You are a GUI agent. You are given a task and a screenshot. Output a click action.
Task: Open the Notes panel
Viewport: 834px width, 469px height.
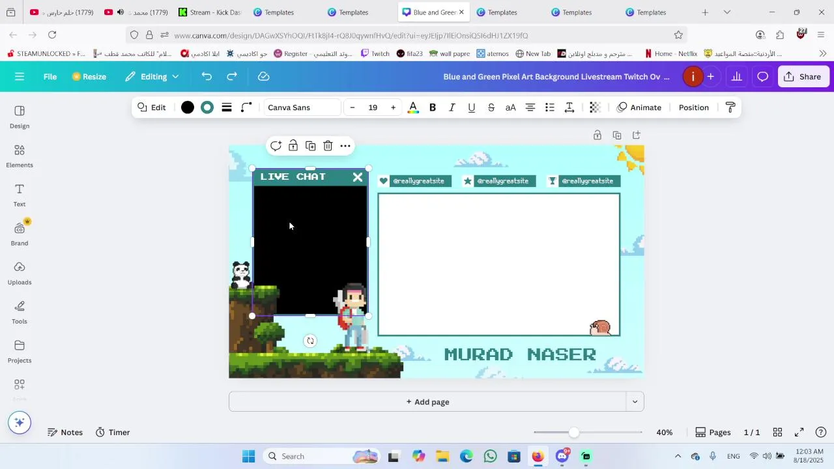(65, 433)
